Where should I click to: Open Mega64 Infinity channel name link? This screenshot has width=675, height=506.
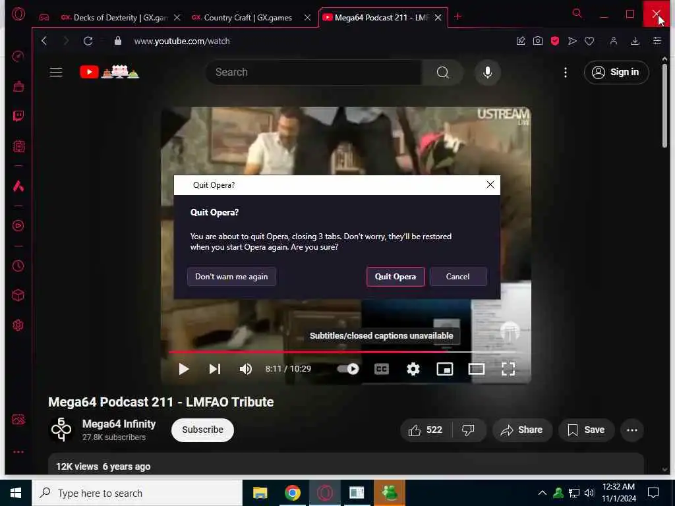click(119, 424)
